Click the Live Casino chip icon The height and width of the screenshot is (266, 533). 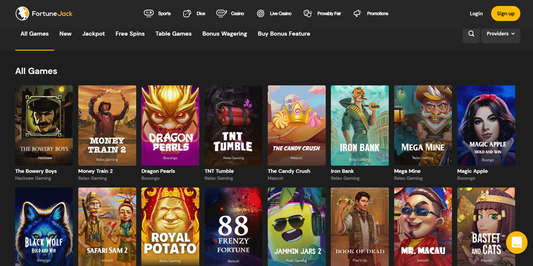point(261,14)
